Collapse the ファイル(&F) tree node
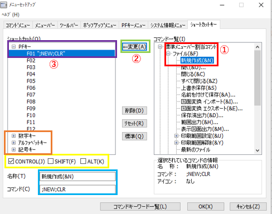The height and width of the screenshot is (214, 272). [168, 53]
